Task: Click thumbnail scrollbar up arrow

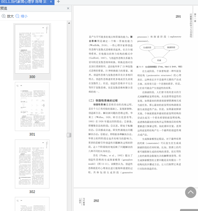Action: pyautogui.click(x=69, y=23)
